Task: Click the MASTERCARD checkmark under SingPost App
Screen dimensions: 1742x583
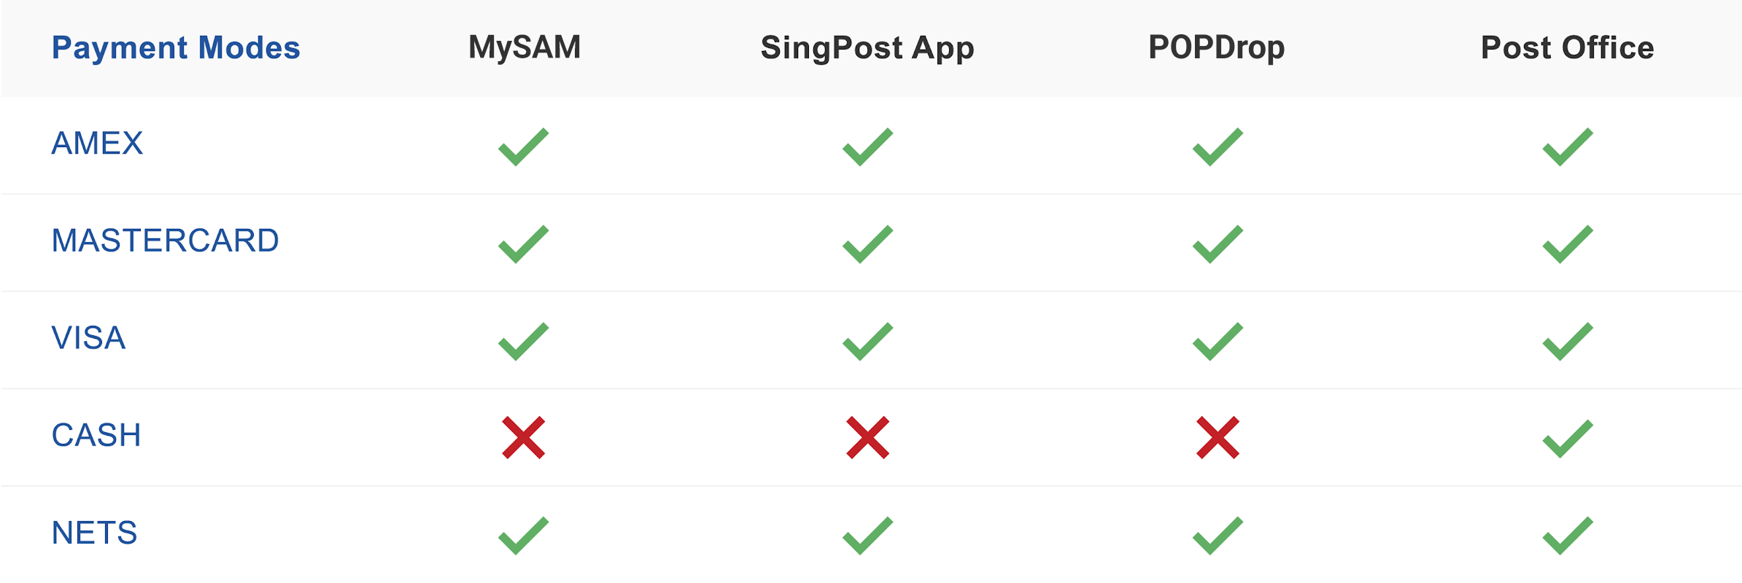Action: 867,244
